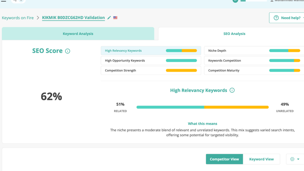
Task: Go to Keywords on Fire breadcrumb
Action: pos(18,18)
